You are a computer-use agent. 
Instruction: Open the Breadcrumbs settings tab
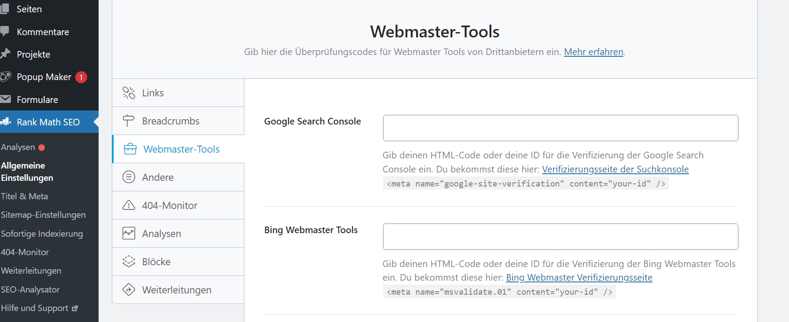[178, 121]
